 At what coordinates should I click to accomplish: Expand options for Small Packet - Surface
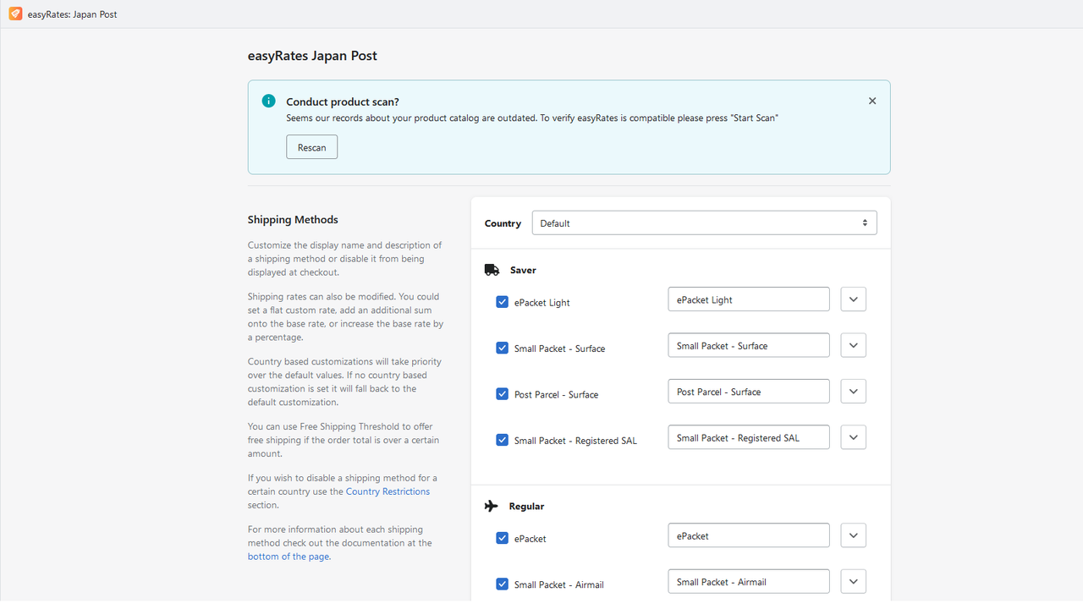(x=853, y=345)
